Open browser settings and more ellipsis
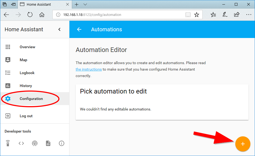Viewport: 255px width, 156px height. (249, 15)
